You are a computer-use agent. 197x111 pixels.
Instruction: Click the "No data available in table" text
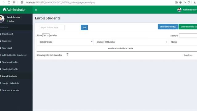coord(120,48)
